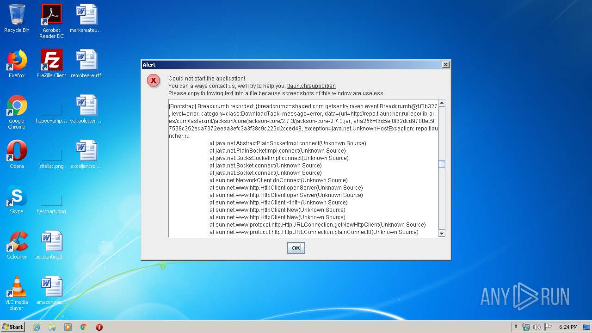592x333 pixels.
Task: Select the hopeexamp file icon
Action: click(51, 112)
